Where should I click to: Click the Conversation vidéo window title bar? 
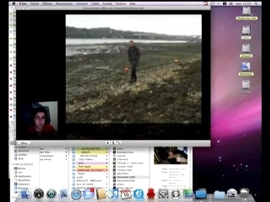point(113,8)
